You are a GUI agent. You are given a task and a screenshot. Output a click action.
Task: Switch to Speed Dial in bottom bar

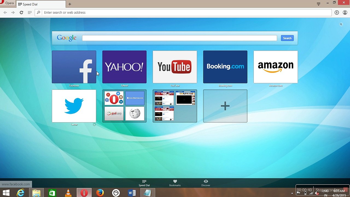click(x=144, y=183)
